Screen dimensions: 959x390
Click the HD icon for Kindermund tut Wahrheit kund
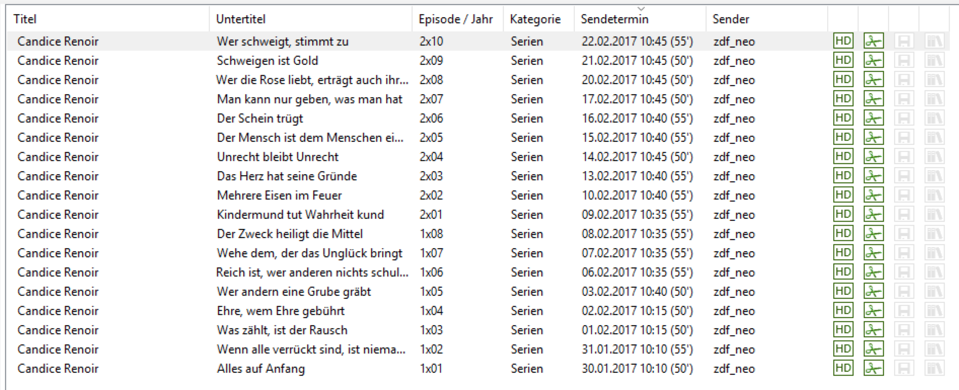coord(843,214)
